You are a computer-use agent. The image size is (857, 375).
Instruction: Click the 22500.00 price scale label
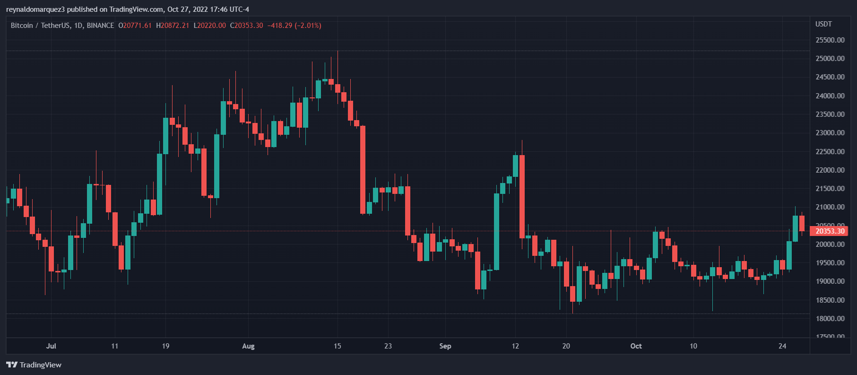pos(830,152)
